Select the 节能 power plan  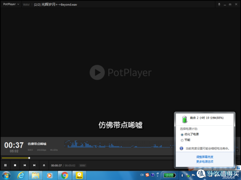click(x=186, y=140)
